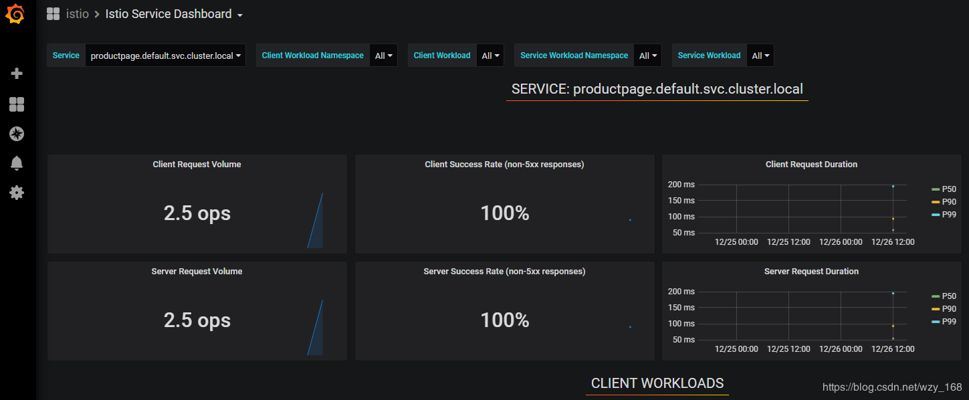Viewport: 969px width, 400px height.
Task: Open Configuration via the gear icon
Action: pyautogui.click(x=17, y=193)
